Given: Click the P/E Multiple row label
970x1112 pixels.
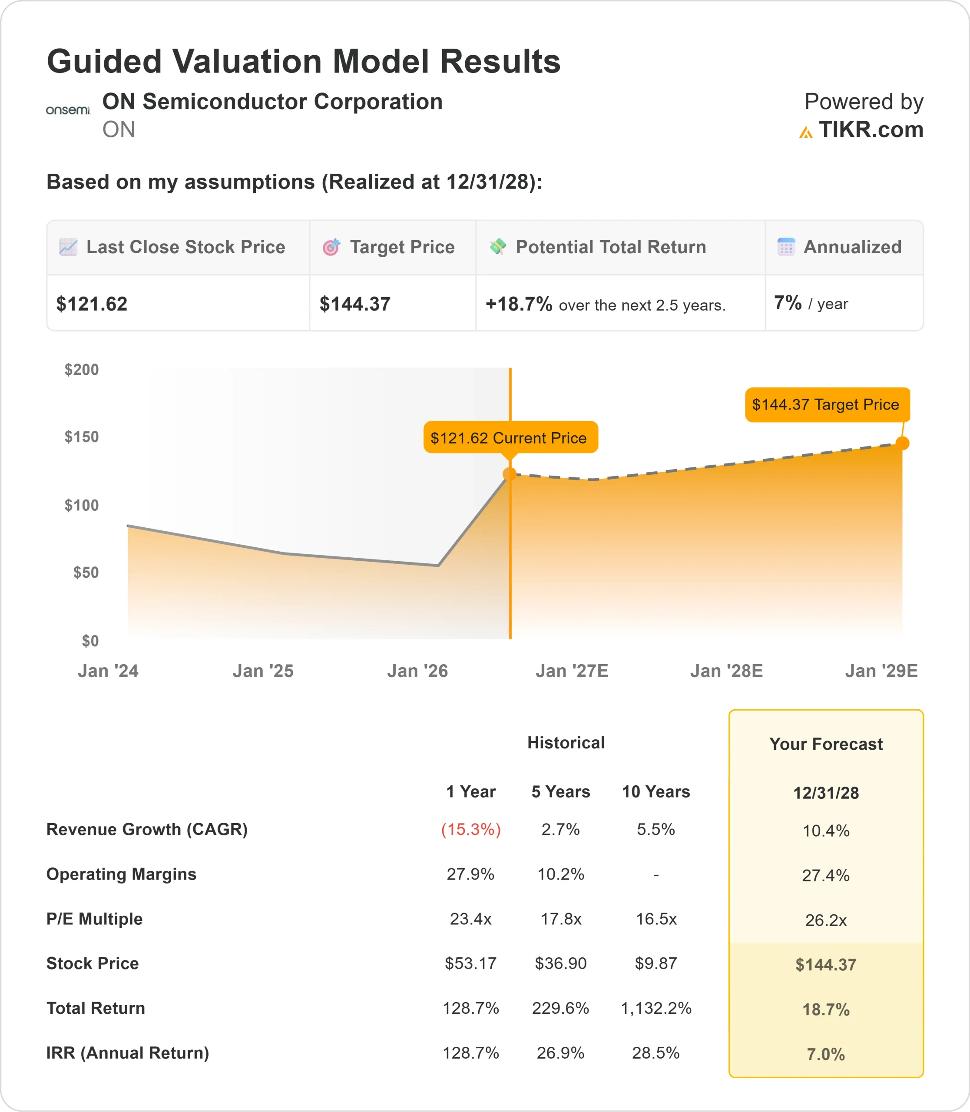Looking at the screenshot, I should click(95, 919).
